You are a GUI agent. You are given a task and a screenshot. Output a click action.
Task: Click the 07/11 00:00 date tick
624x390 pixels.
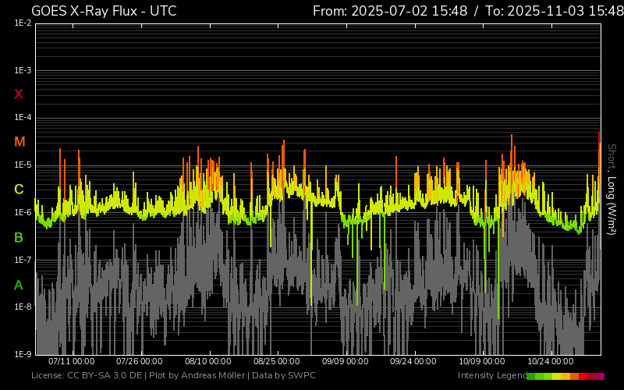click(x=72, y=362)
